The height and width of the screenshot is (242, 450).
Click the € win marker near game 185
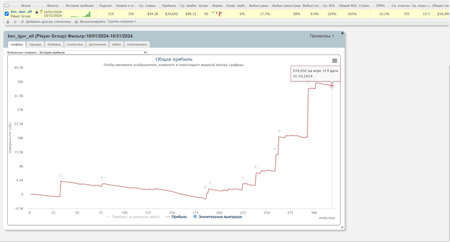click(x=205, y=187)
